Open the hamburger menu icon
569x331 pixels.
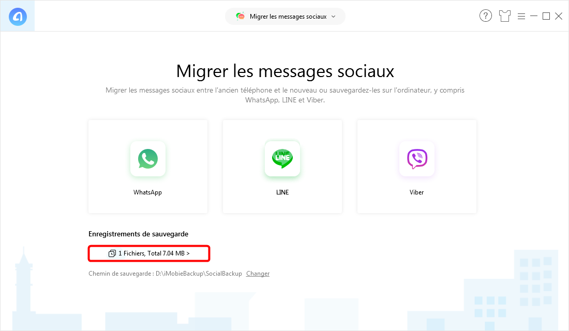[521, 17]
